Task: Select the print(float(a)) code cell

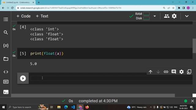Action: [x=105, y=53]
